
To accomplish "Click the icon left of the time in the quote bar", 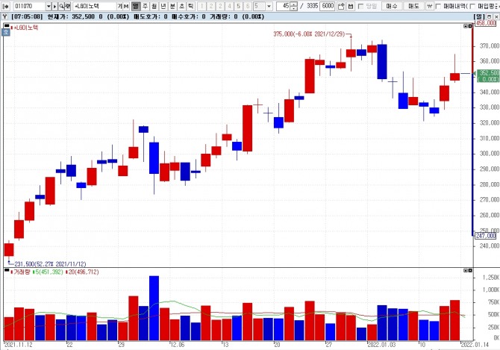I will point(4,16).
